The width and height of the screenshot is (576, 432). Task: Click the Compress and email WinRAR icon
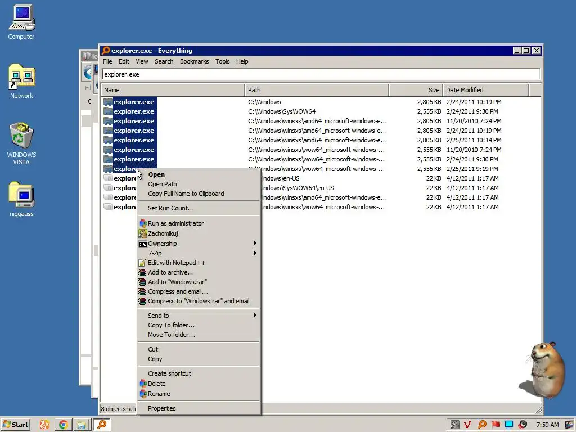[x=142, y=291]
